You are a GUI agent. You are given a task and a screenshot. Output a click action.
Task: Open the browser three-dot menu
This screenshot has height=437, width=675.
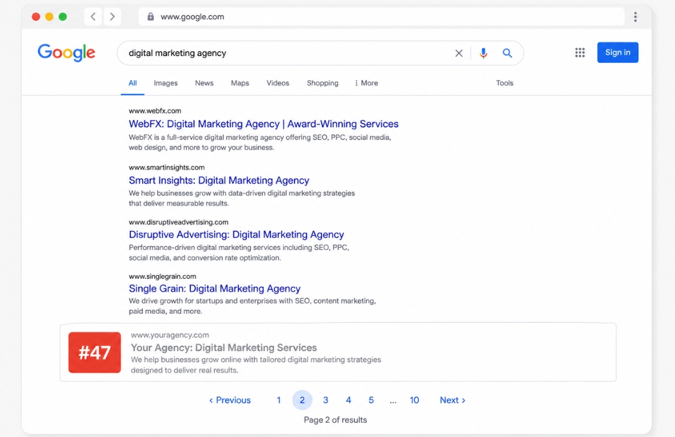(x=635, y=17)
